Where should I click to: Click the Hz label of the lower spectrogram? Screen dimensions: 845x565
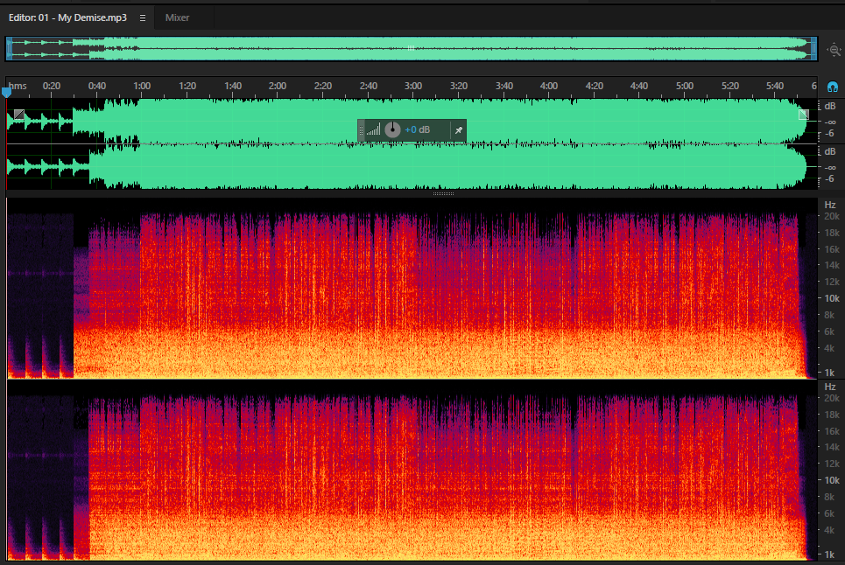click(x=830, y=387)
